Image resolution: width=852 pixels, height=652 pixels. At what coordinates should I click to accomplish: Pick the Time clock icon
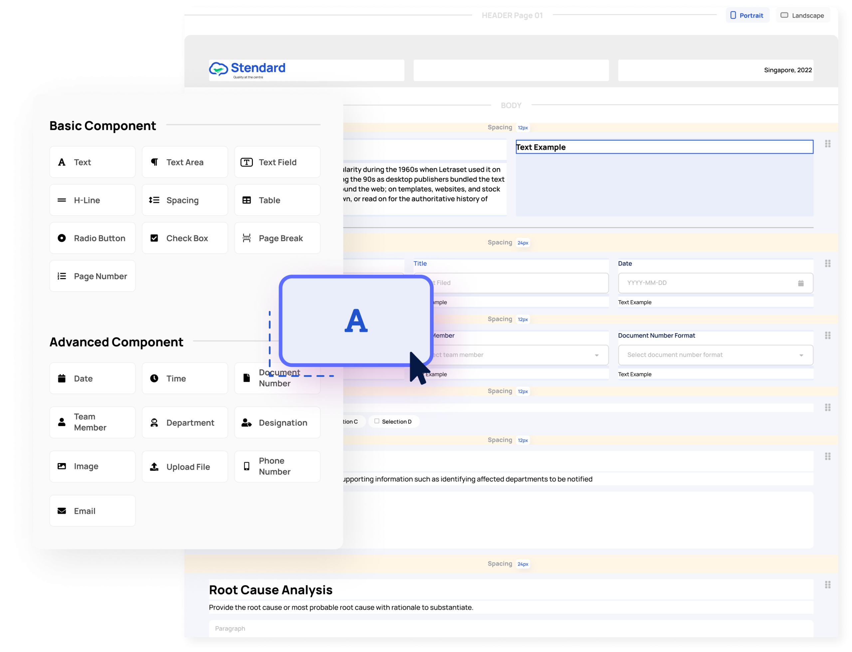pyautogui.click(x=154, y=379)
